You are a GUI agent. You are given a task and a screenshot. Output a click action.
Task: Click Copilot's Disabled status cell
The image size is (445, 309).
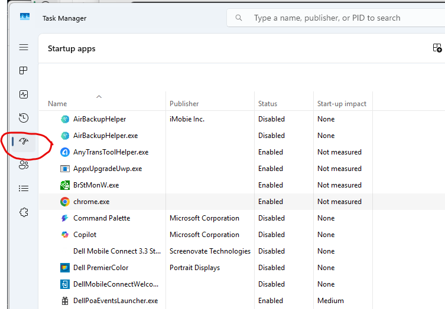[271, 235]
